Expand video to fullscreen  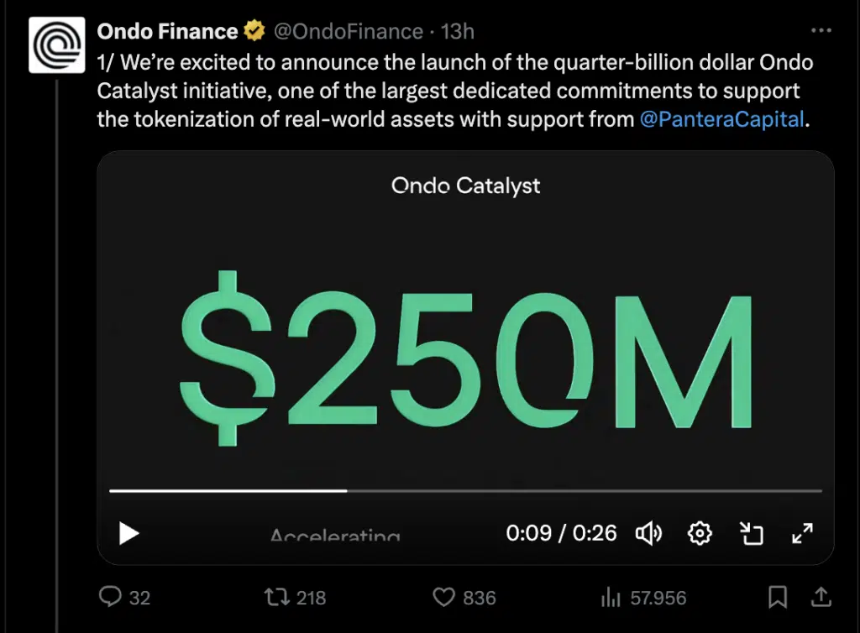(802, 533)
